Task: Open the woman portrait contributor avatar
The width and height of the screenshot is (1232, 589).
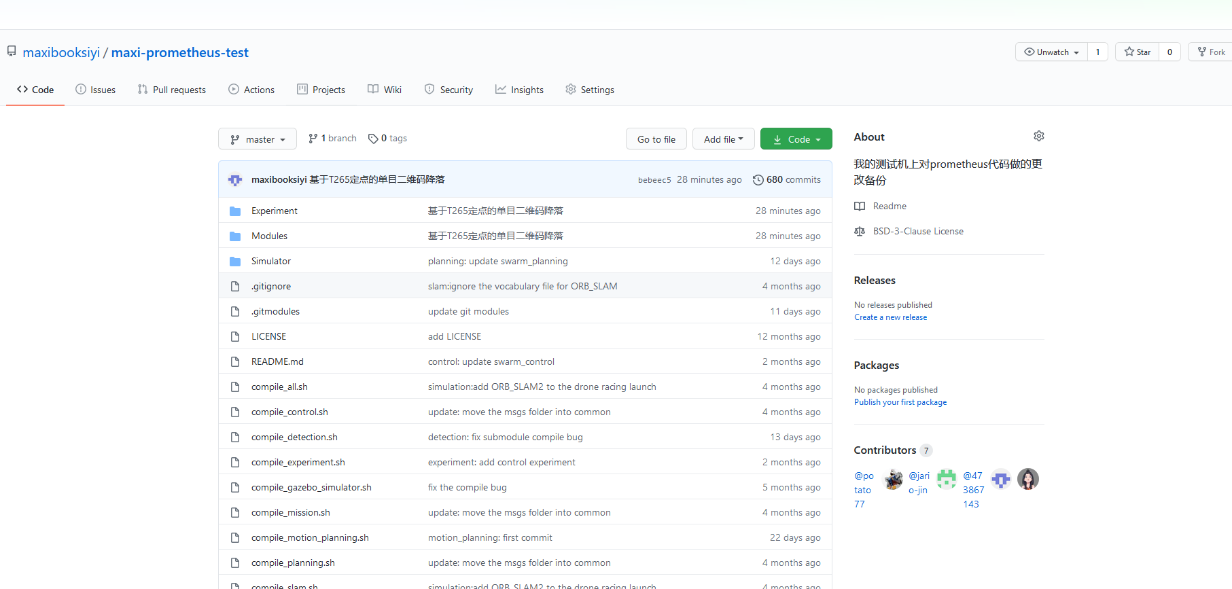Action: coord(1028,479)
